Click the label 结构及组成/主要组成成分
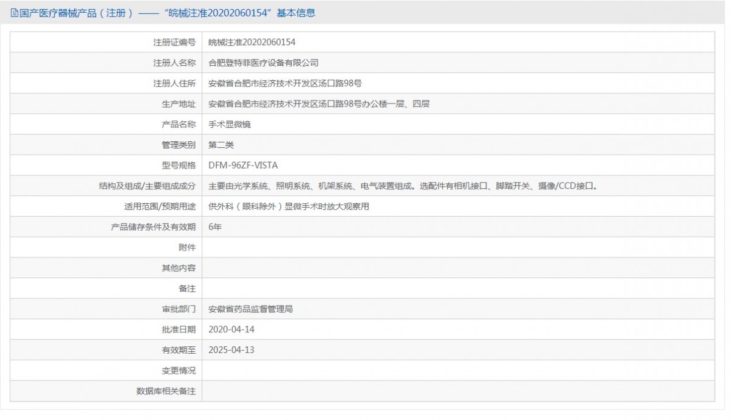The image size is (731, 420). (x=147, y=186)
